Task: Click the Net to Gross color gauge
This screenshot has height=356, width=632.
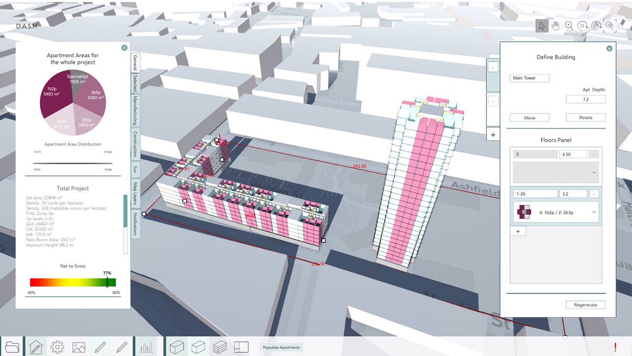Action: 73,282
